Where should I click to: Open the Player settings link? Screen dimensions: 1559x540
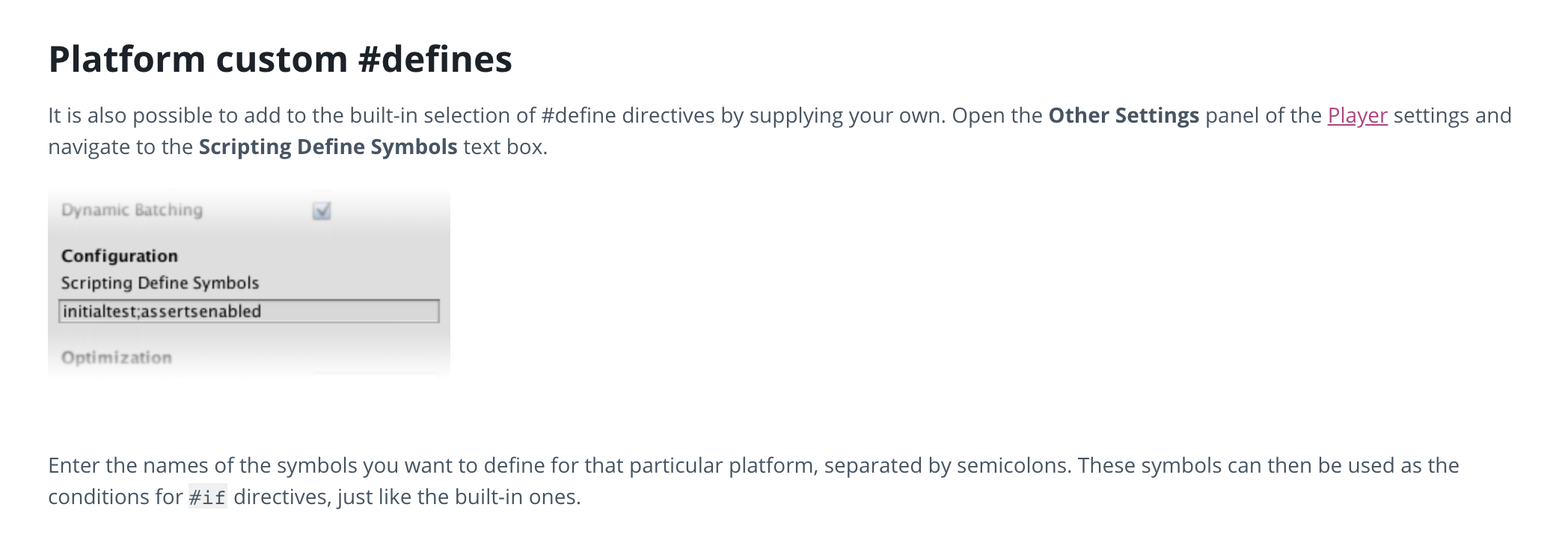pyautogui.click(x=1357, y=116)
